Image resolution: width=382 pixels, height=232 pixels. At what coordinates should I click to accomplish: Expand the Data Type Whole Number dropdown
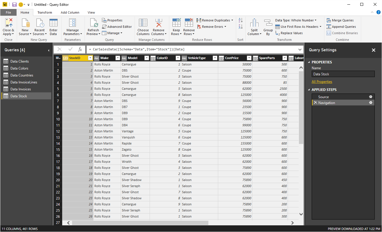coord(315,20)
